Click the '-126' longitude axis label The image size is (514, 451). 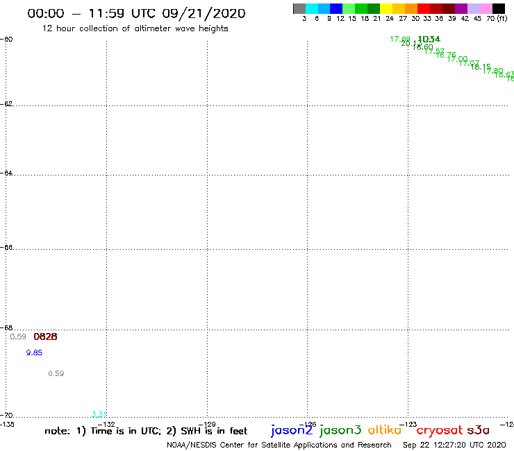coord(308,425)
